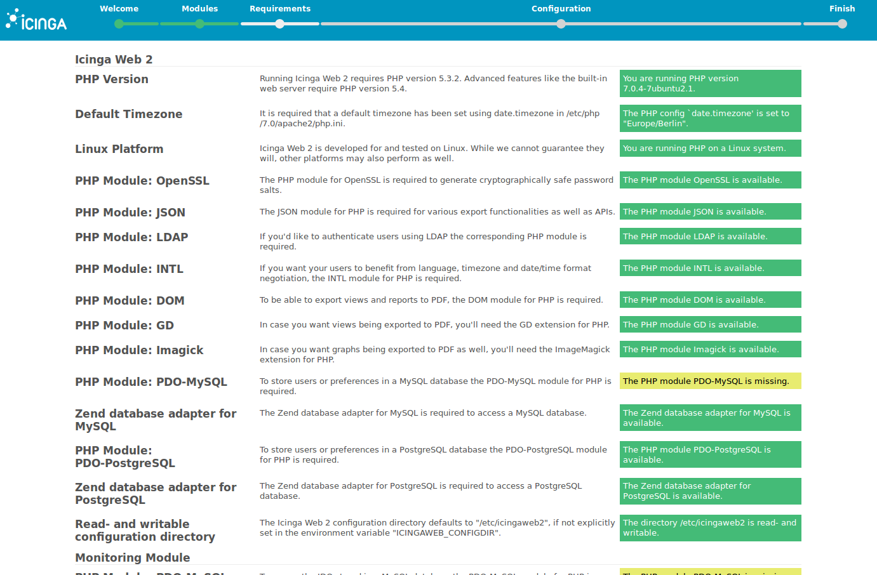The image size is (877, 575).
Task: Click the Default Timezone status badge
Action: click(x=710, y=118)
